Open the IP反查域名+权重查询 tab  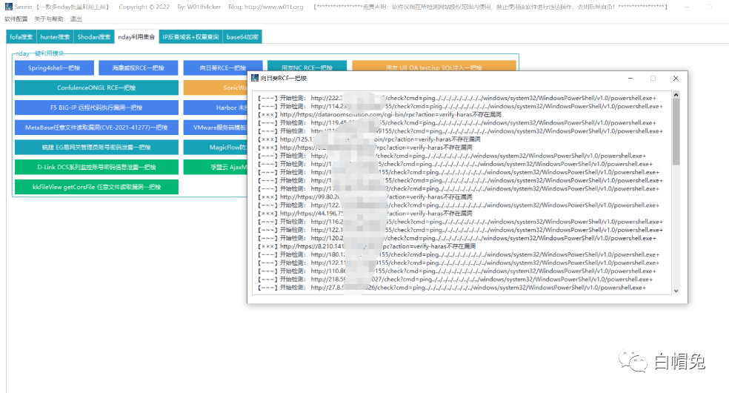pos(190,37)
